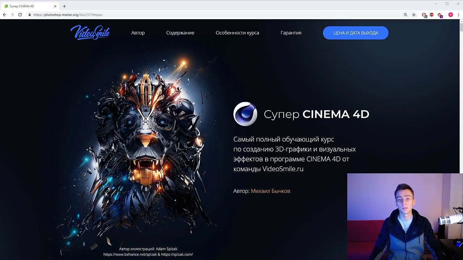Screen dimensions: 463x260
Task: Maximize the Chrome window
Action: [x=447, y=4]
